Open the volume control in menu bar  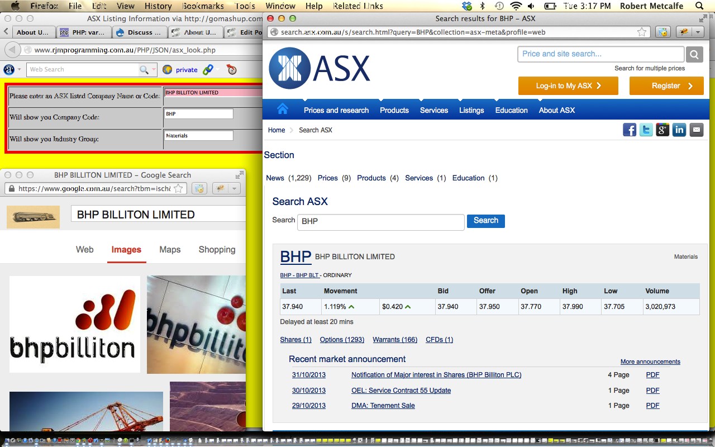(531, 6)
